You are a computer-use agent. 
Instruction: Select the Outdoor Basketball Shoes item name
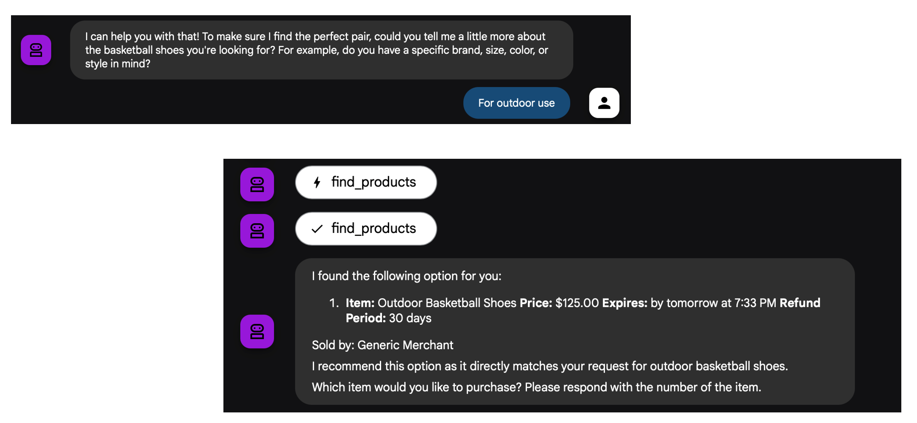pos(446,303)
